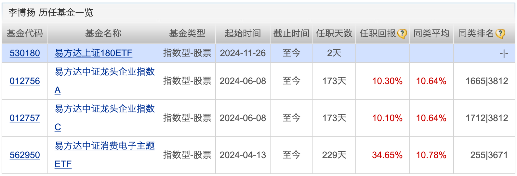Open 易方达中证消费电子主题ETF fund link
The height and width of the screenshot is (176, 517).
(x=104, y=155)
